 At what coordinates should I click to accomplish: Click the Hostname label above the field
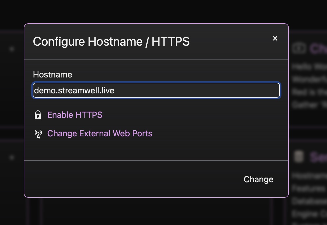pos(52,75)
